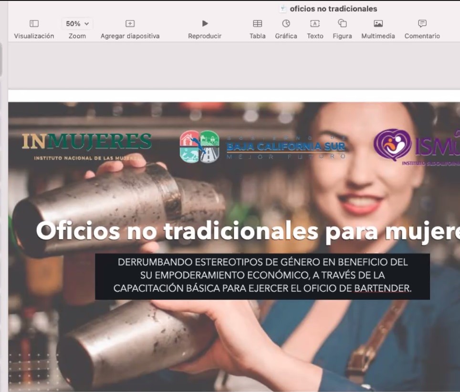The width and height of the screenshot is (460, 392).
Task: Open the Figura shapes menu
Action: [x=342, y=24]
